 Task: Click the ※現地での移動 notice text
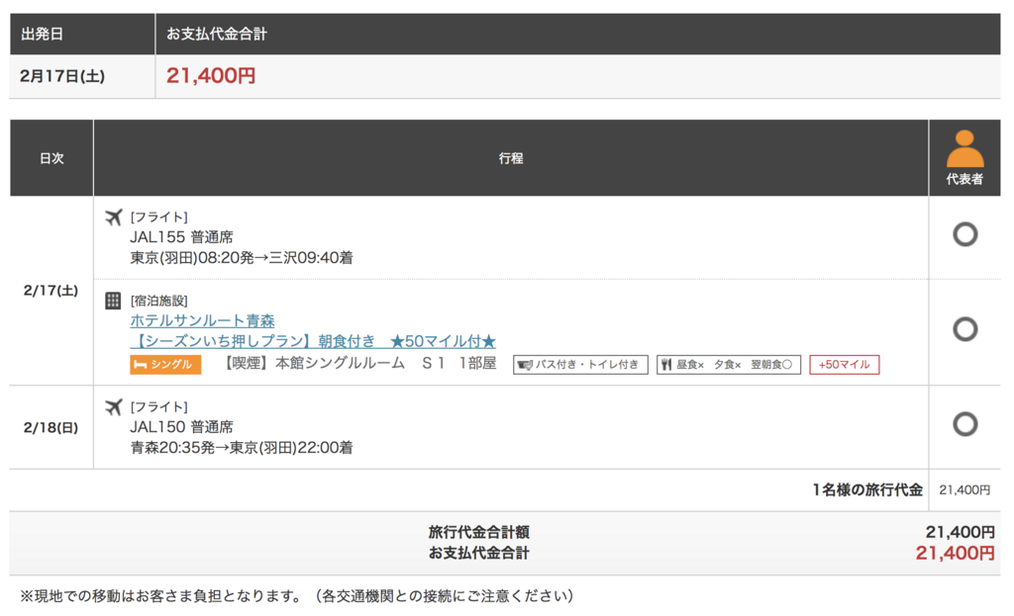pyautogui.click(x=297, y=595)
